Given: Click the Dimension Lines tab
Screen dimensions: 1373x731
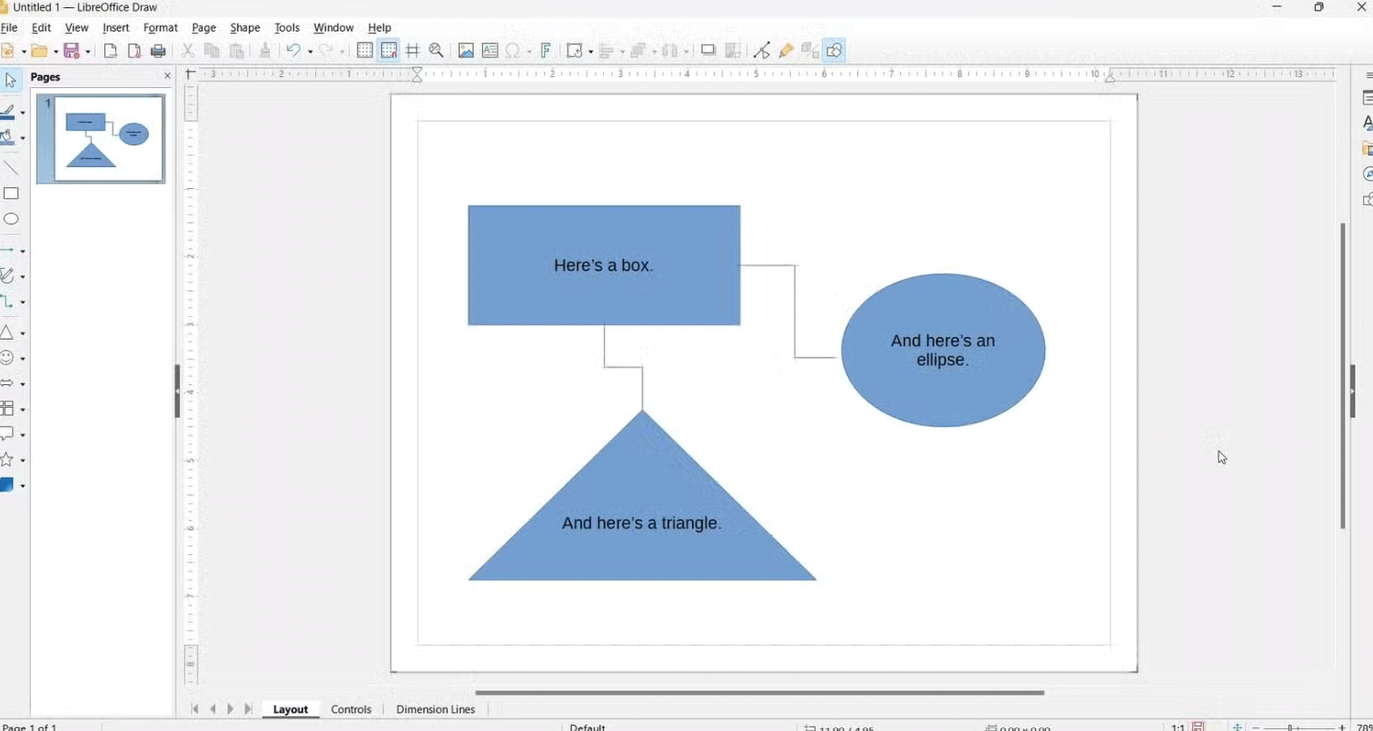Looking at the screenshot, I should tap(435, 709).
